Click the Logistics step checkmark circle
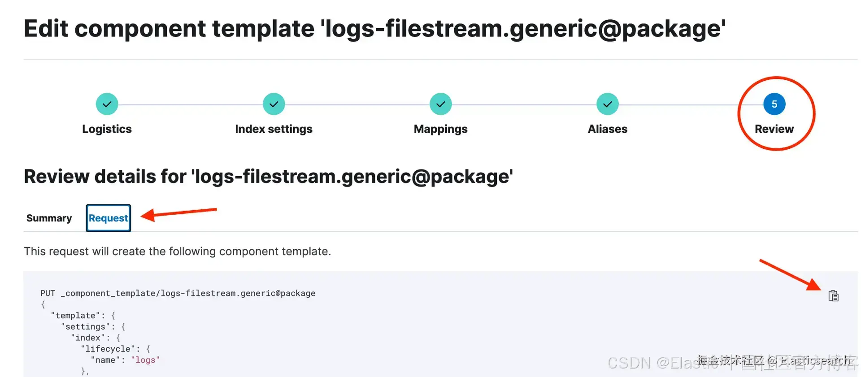 click(107, 104)
